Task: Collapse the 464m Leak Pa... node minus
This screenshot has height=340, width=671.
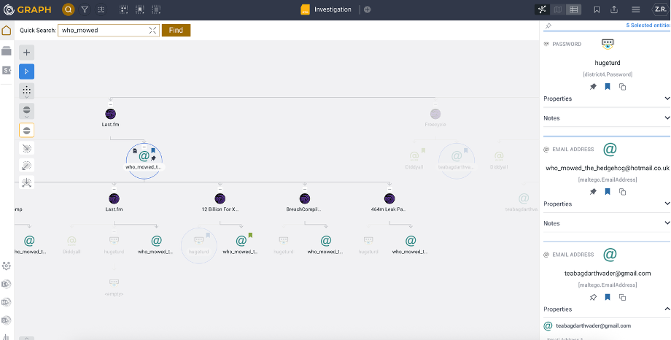Action: click(x=389, y=189)
